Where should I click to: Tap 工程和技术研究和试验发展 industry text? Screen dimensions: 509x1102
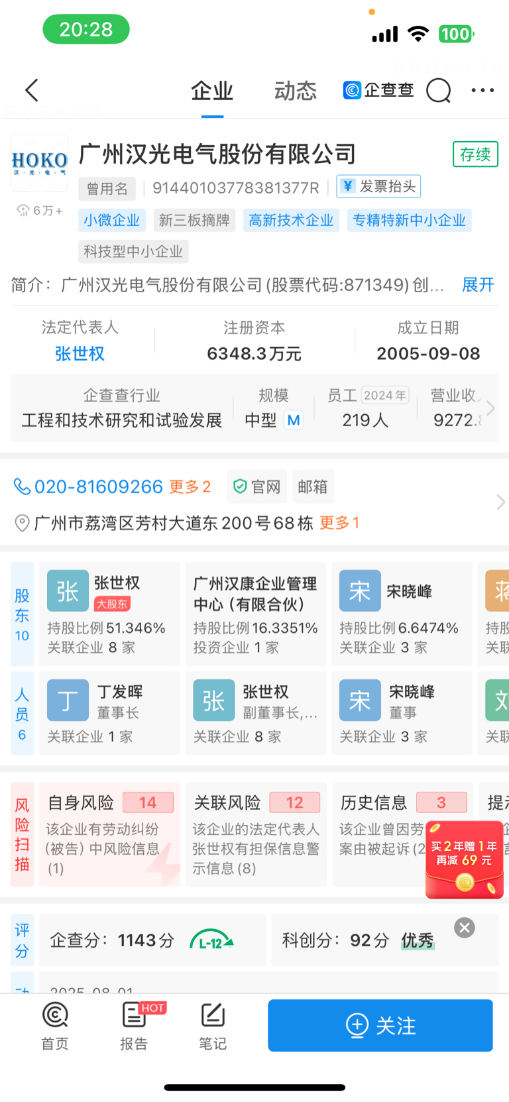pos(122,420)
